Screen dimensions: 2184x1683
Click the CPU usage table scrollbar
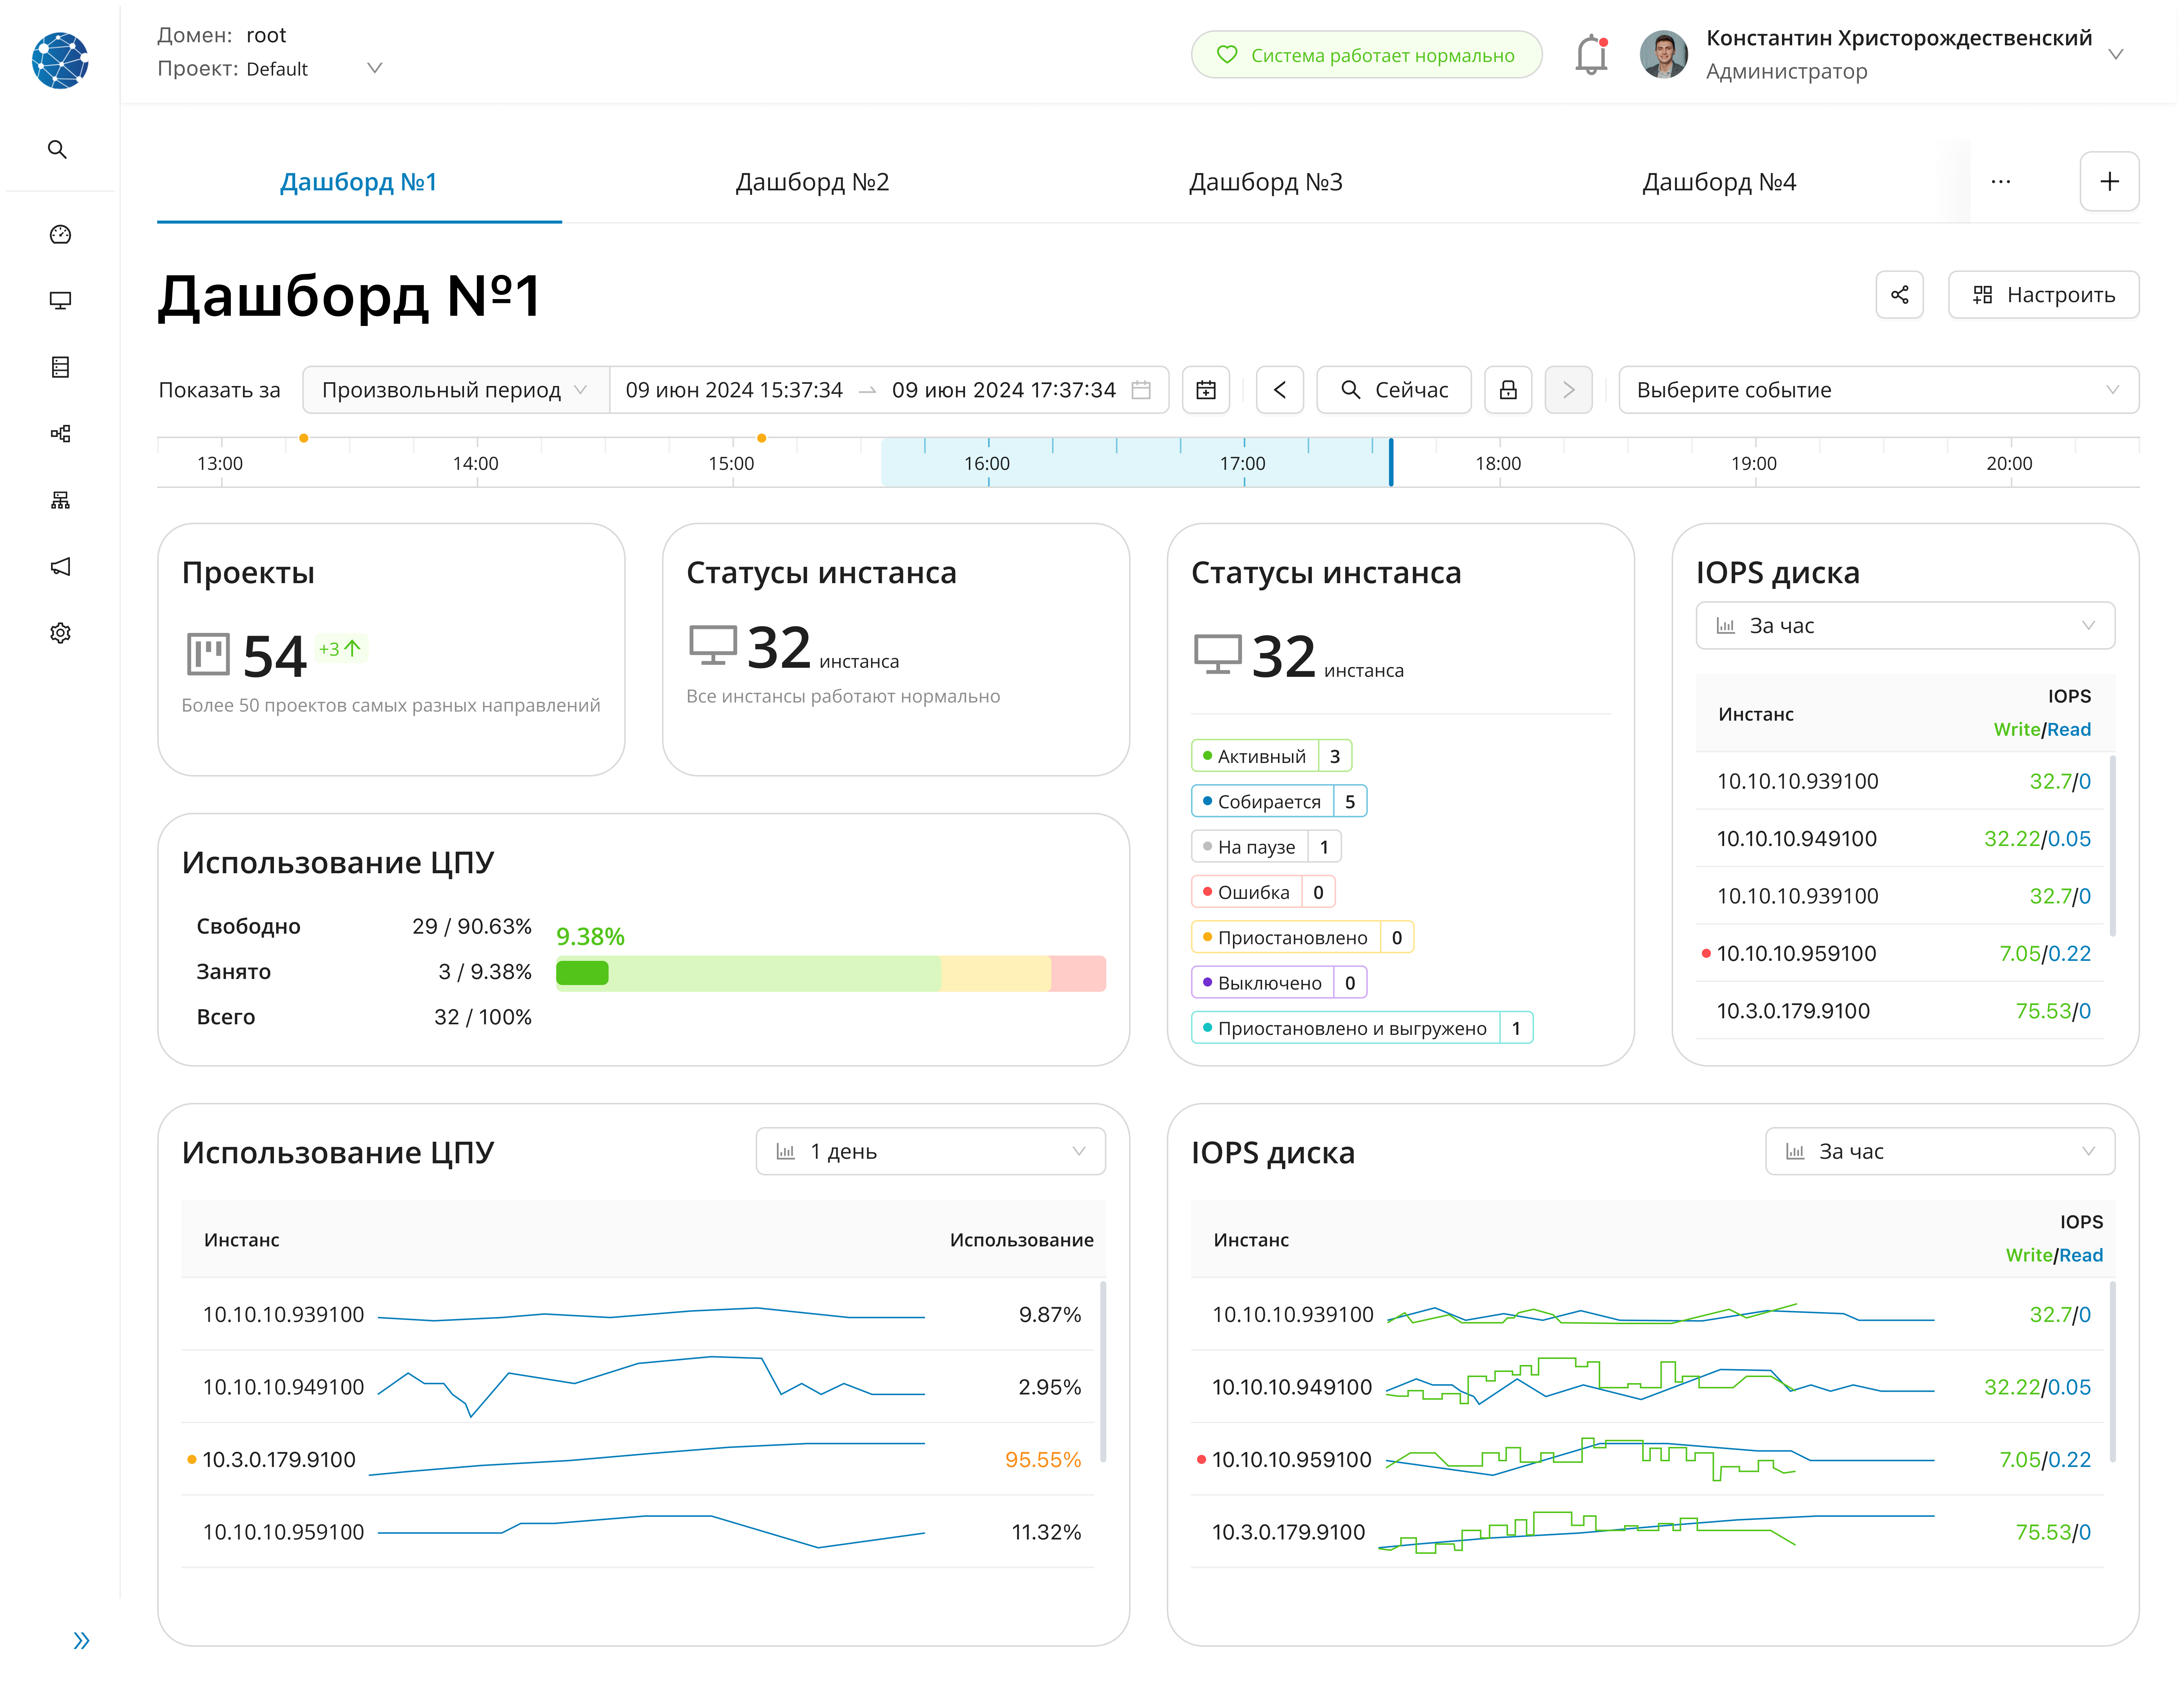point(1103,1371)
